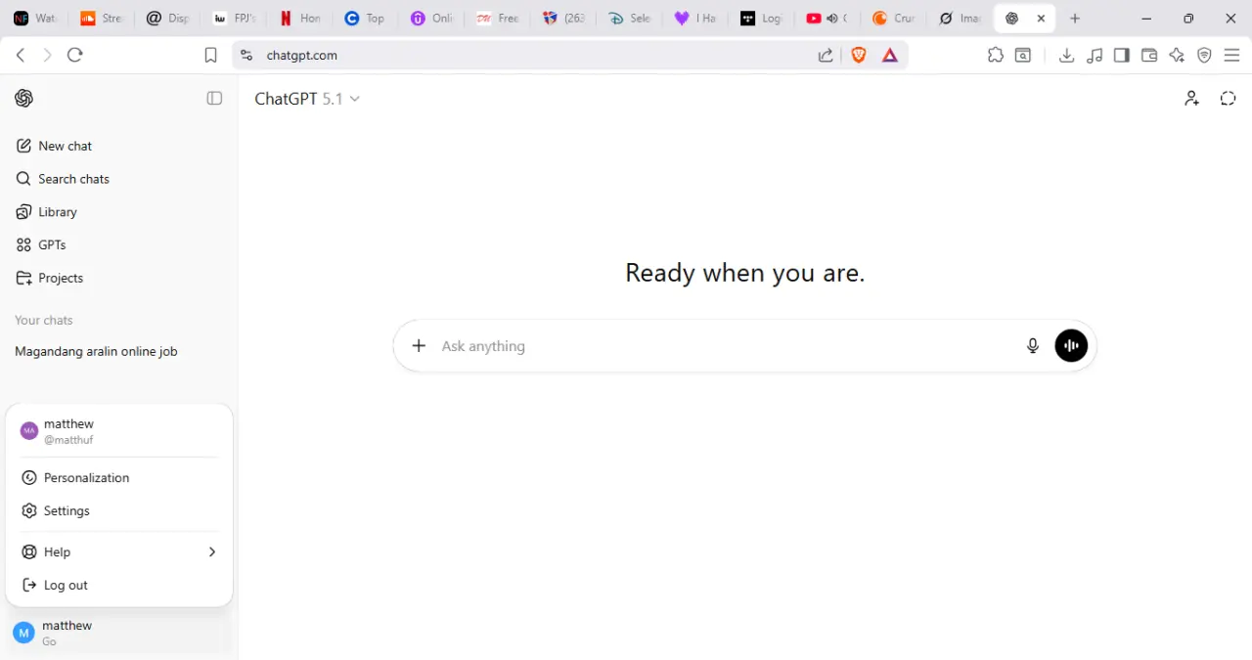Switch to the "Ima" tab
The width and height of the screenshot is (1252, 660).
[960, 19]
